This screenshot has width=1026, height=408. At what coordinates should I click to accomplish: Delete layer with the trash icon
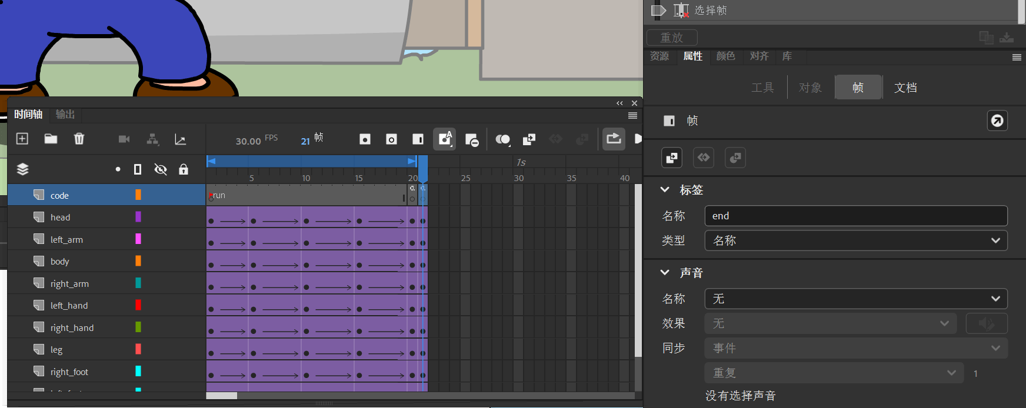[79, 139]
